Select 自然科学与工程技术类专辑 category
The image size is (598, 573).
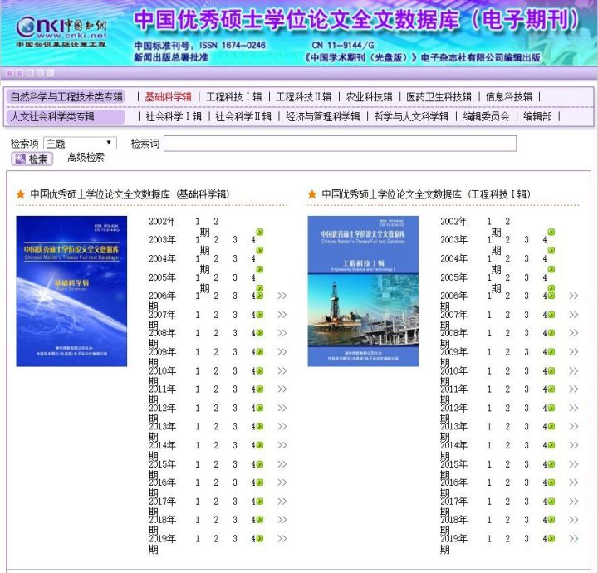[66, 97]
